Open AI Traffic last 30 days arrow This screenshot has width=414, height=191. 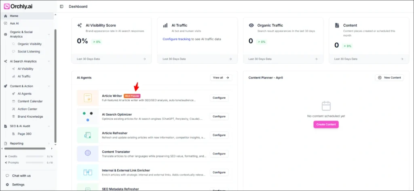230,59
